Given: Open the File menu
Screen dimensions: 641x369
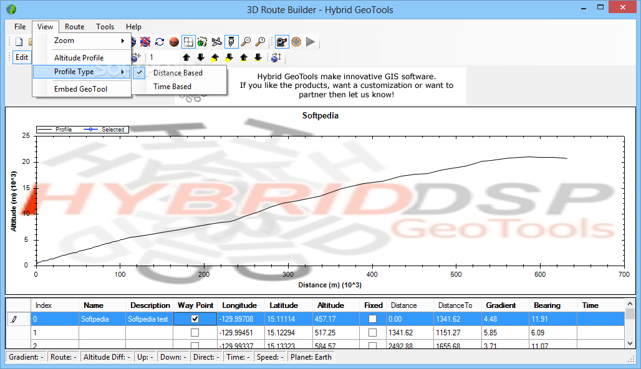Looking at the screenshot, I should (x=19, y=27).
